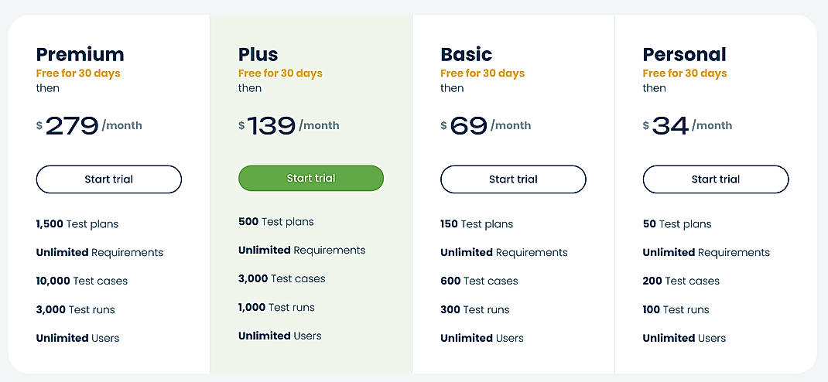Screen dimensions: 828x382
Task: Select the 200 Test cases line
Action: tap(681, 281)
